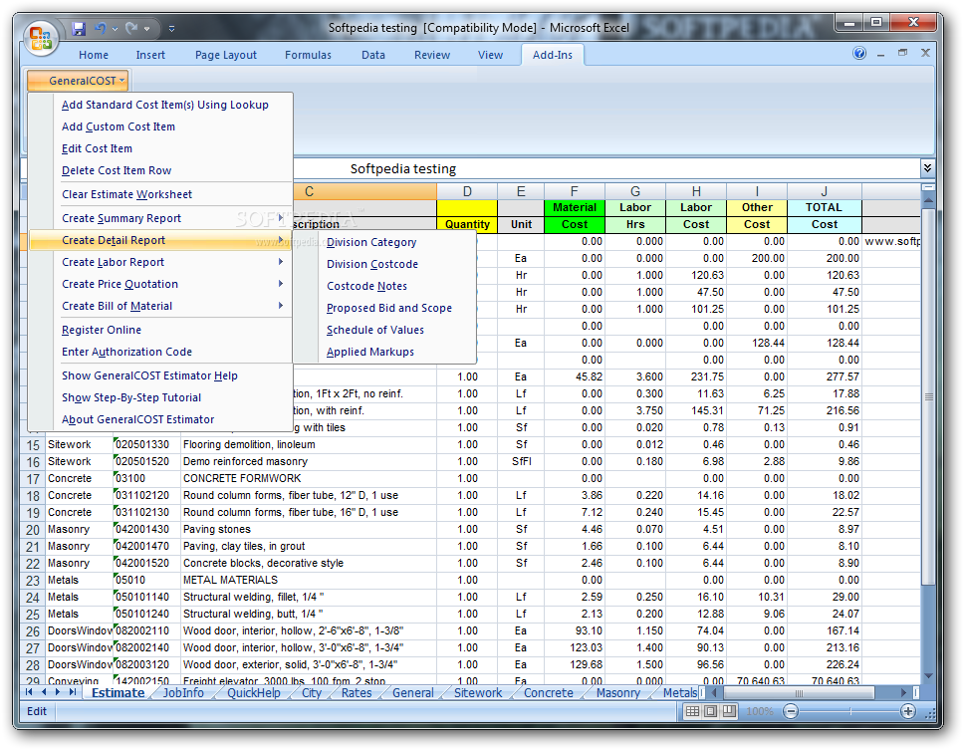Open the GeneralCOST dropdown button
The width and height of the screenshot is (964, 750).
tap(78, 81)
